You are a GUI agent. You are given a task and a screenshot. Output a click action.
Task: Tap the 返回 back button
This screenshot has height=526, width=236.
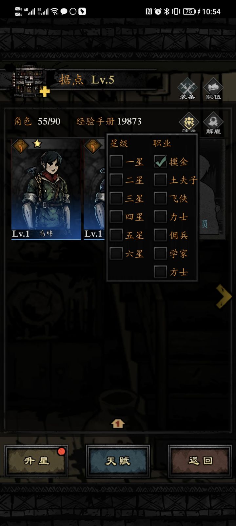pyautogui.click(x=200, y=461)
